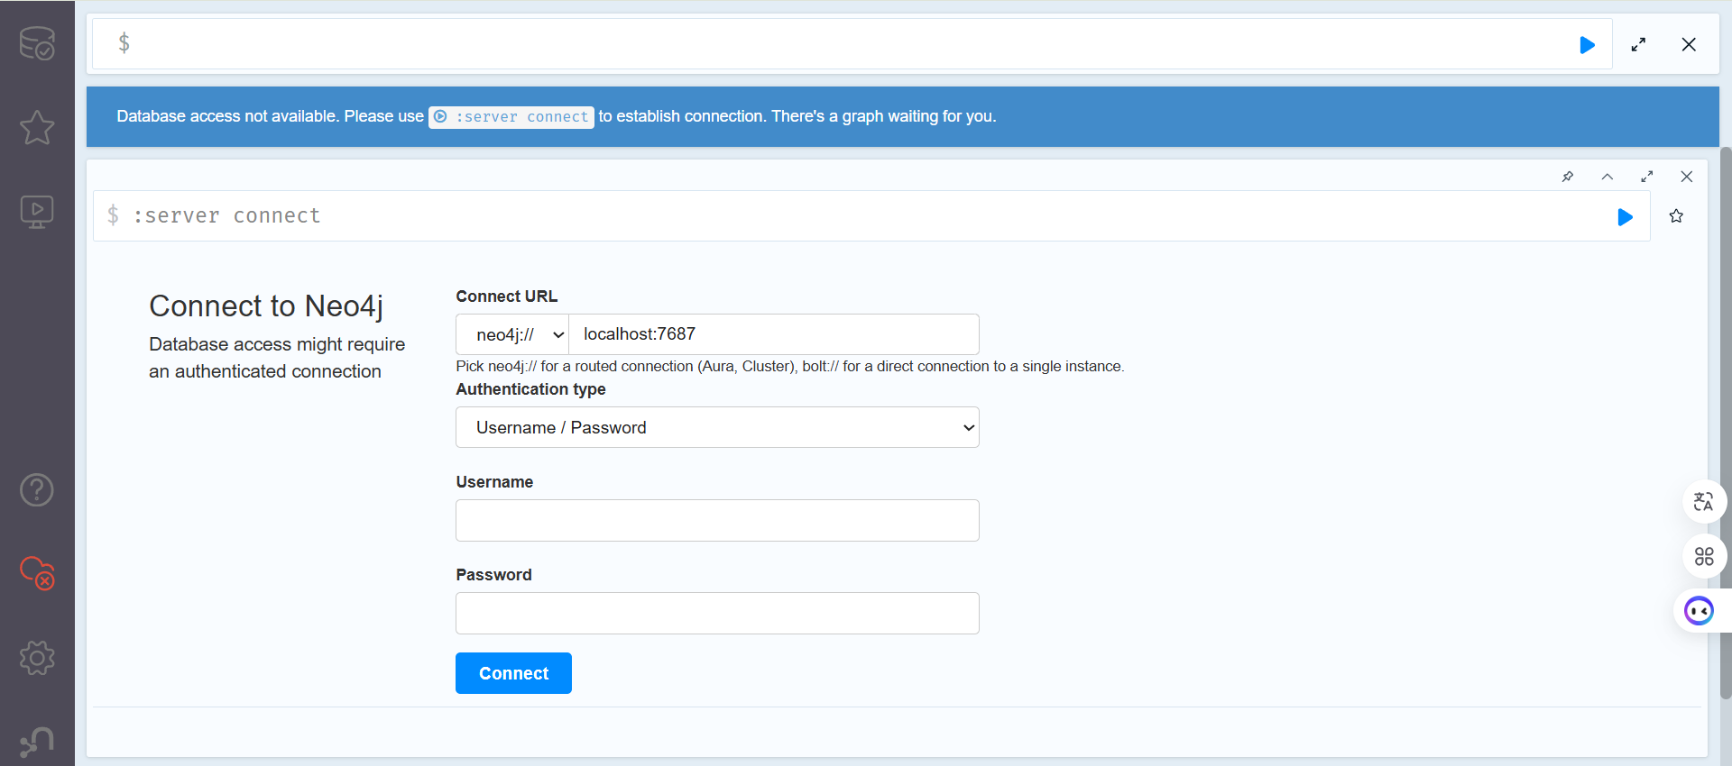The width and height of the screenshot is (1732, 766).
Task: Click the localhost:7687 URL field
Action: point(774,334)
